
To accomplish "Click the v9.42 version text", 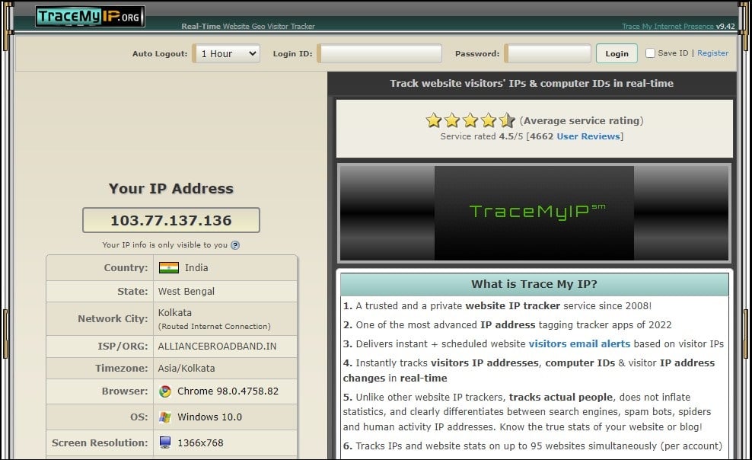I will (725, 27).
